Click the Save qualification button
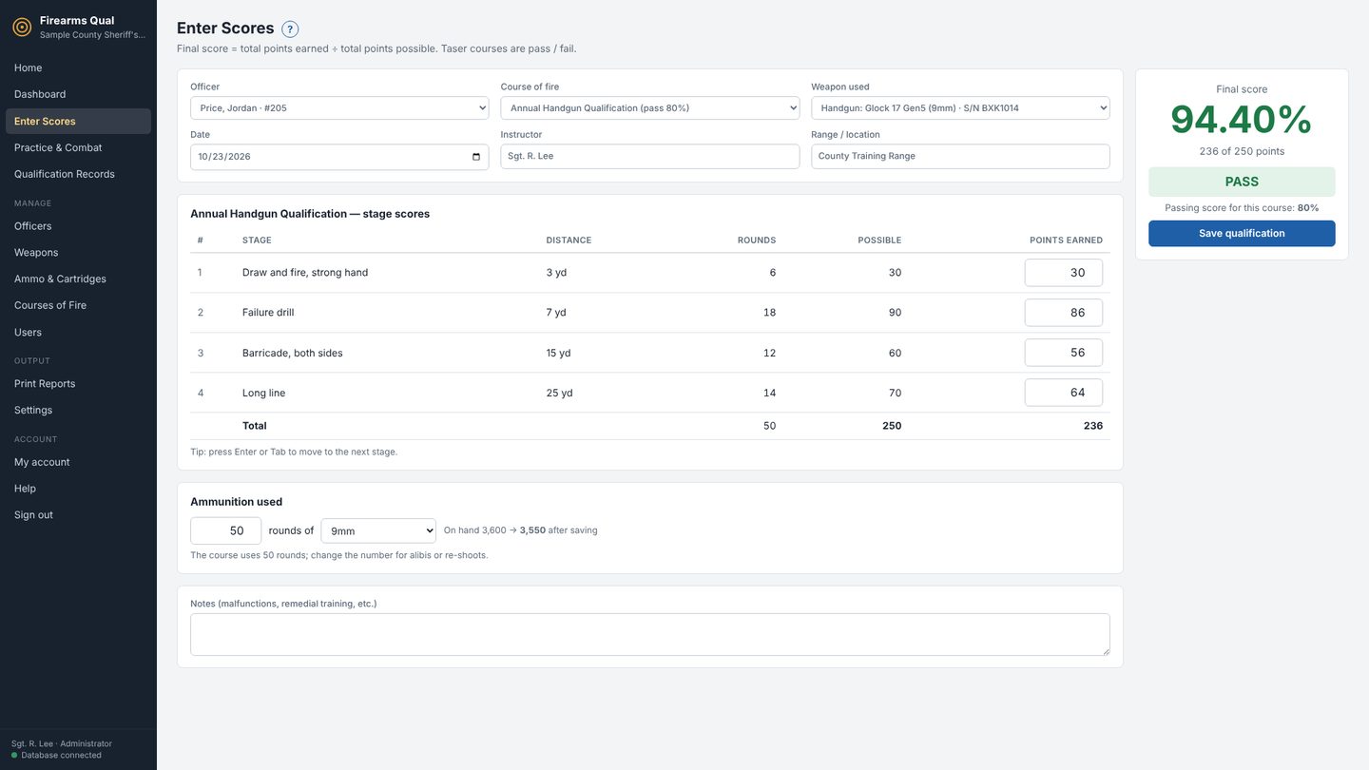Viewport: 1369px width, 770px height. 1242,234
